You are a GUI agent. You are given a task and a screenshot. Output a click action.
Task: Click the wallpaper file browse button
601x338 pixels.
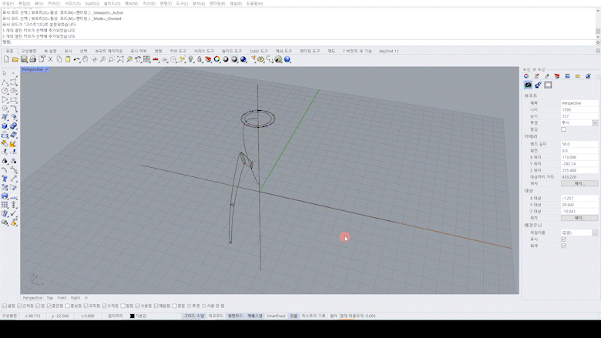click(x=595, y=233)
